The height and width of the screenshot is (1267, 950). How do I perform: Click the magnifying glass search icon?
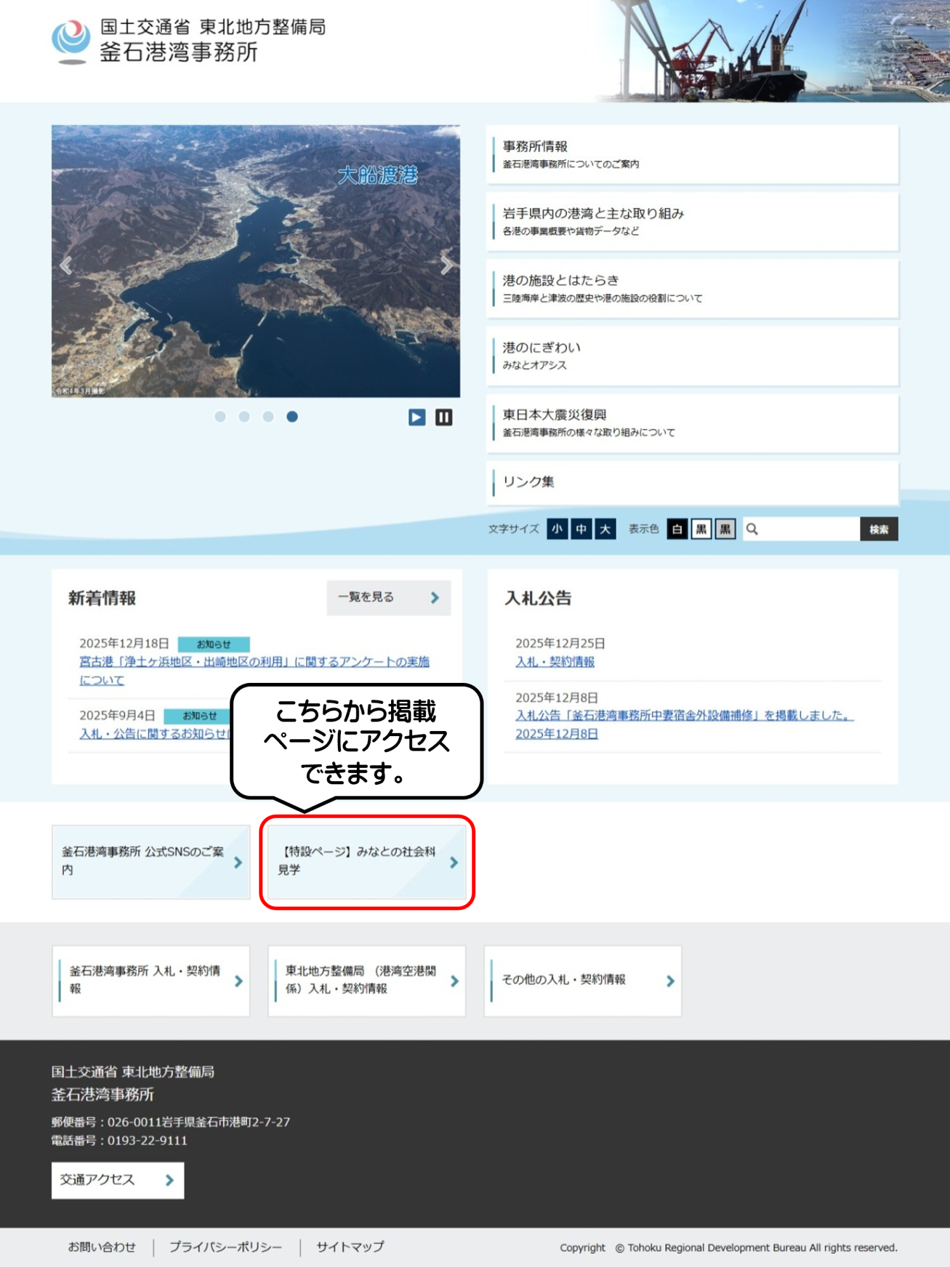coord(752,529)
